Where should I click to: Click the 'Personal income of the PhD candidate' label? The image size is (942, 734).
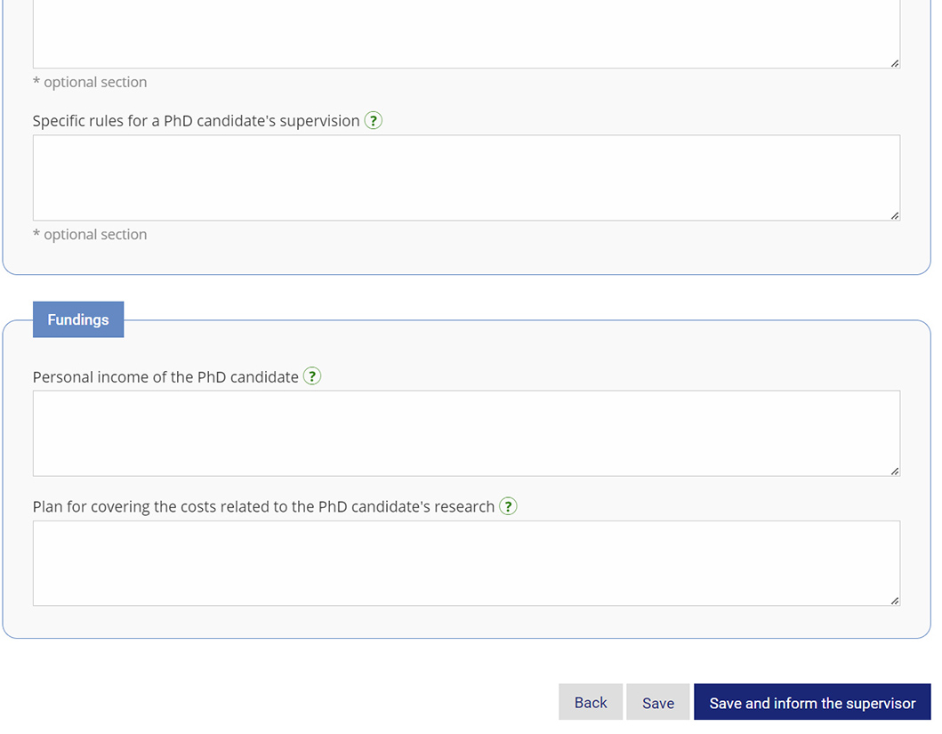[x=165, y=377]
